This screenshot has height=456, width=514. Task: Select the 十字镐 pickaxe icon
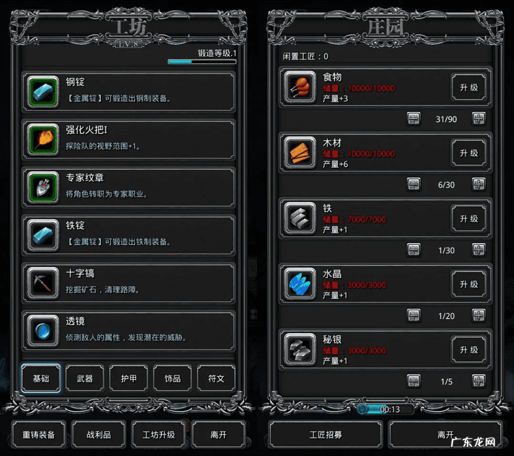(43, 283)
